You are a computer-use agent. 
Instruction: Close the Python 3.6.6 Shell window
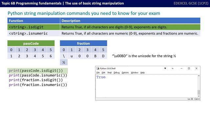tap(196, 69)
